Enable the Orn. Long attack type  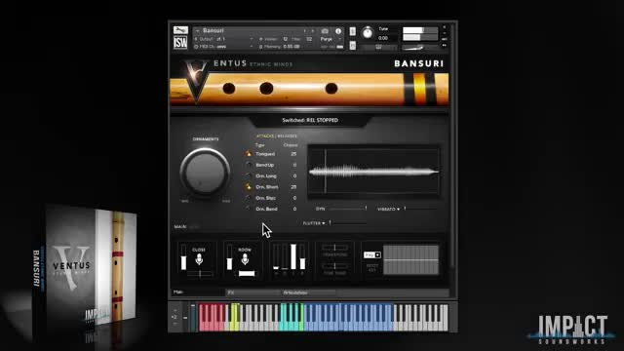249,175
